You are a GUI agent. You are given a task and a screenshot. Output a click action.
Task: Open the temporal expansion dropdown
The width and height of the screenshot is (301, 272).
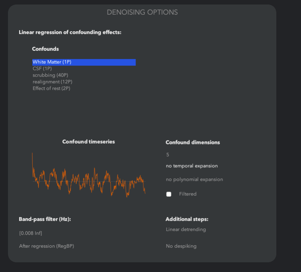[192, 166]
